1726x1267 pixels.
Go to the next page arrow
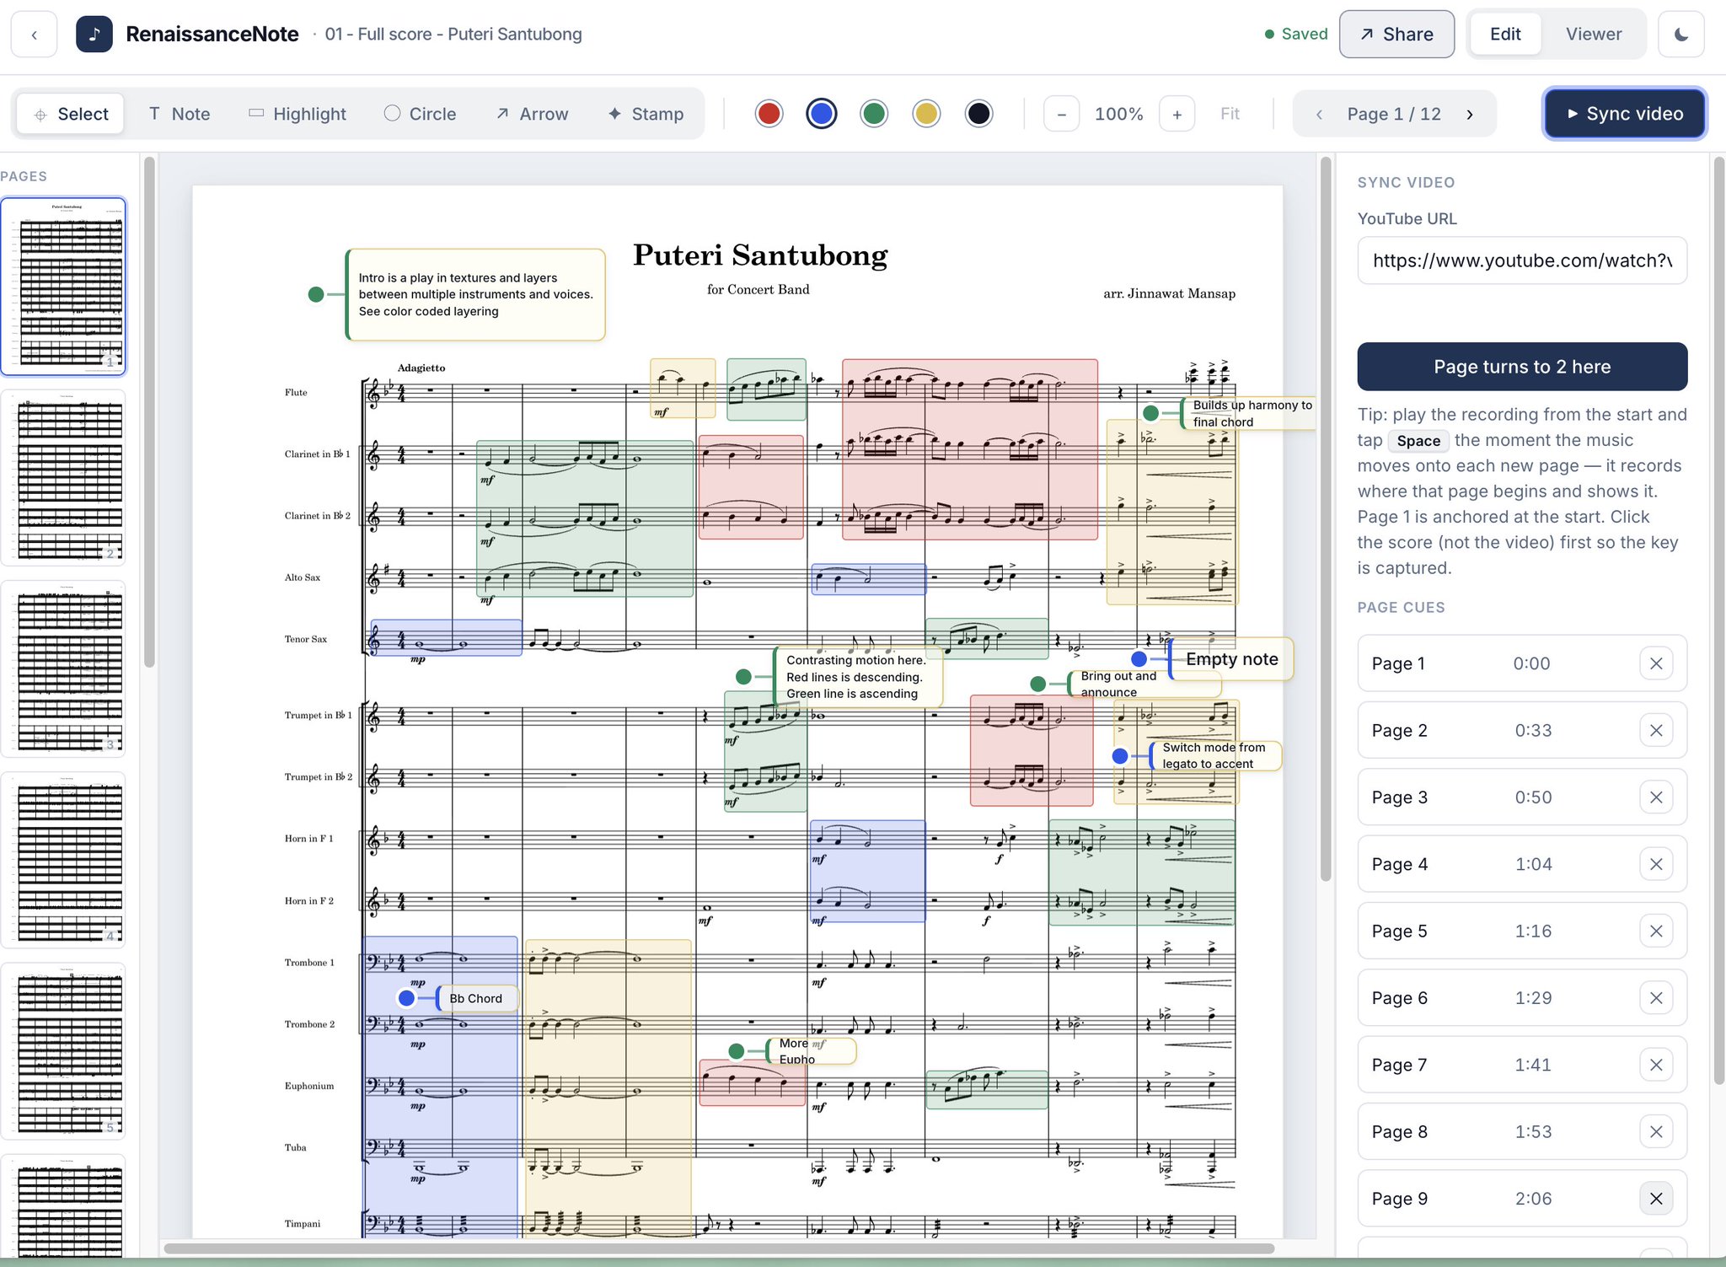(x=1470, y=114)
